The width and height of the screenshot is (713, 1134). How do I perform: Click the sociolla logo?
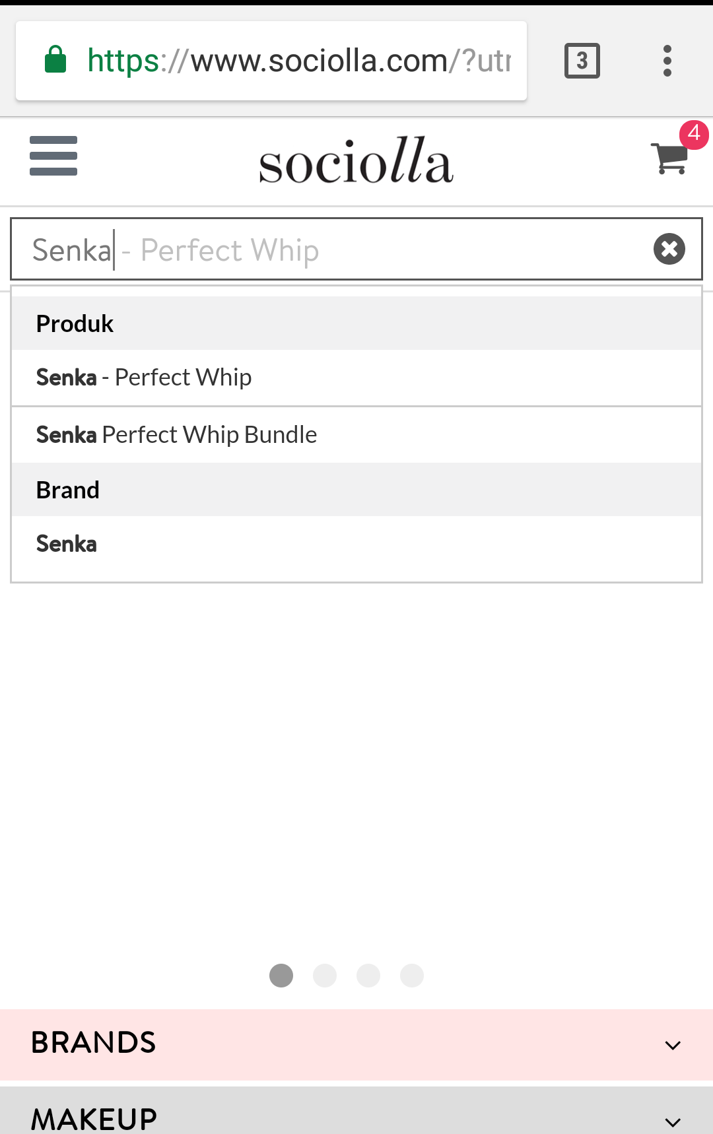[x=356, y=161]
